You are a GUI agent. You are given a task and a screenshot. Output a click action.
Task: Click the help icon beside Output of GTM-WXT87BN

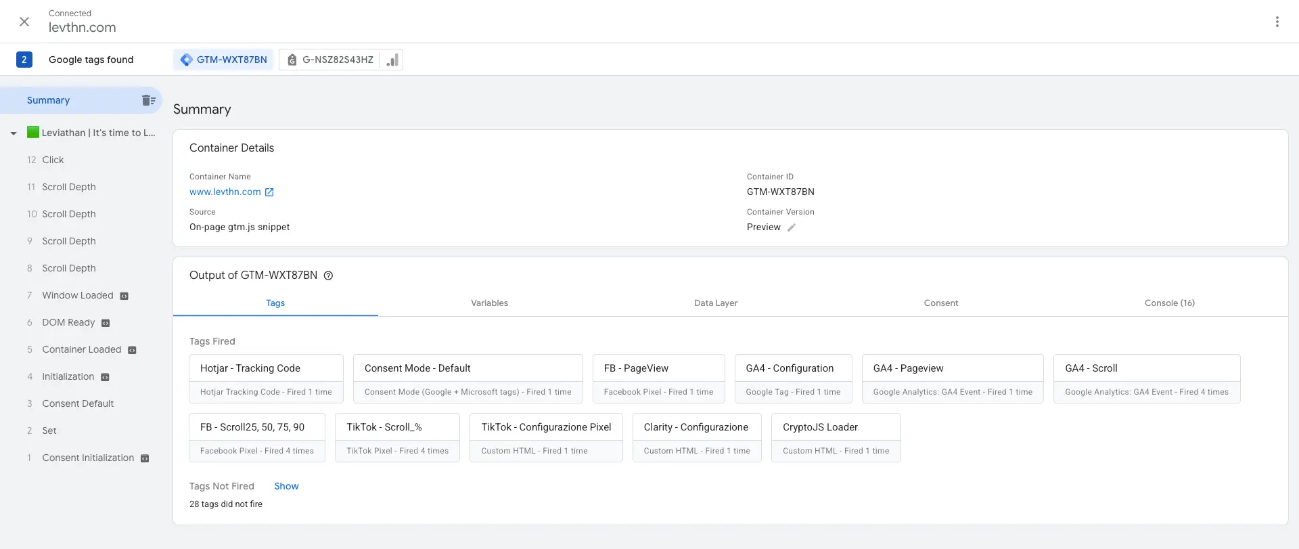[x=328, y=276]
